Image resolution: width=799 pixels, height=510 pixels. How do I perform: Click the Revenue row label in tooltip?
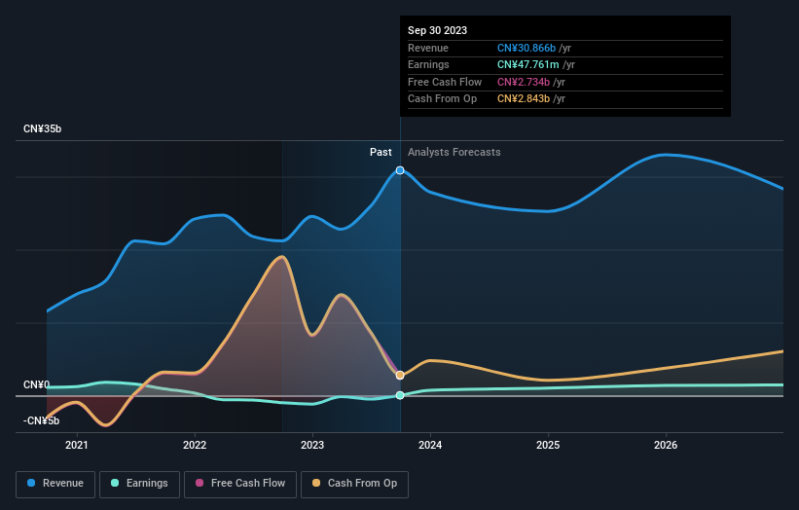pyautogui.click(x=428, y=48)
